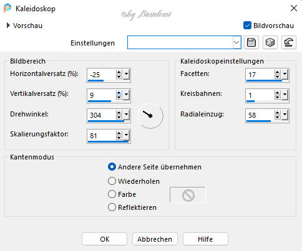Increase Horizontalversatz value with up arrow

pyautogui.click(x=119, y=72)
